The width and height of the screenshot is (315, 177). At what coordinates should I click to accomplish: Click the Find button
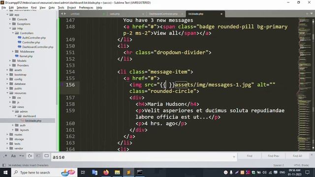tap(250, 156)
